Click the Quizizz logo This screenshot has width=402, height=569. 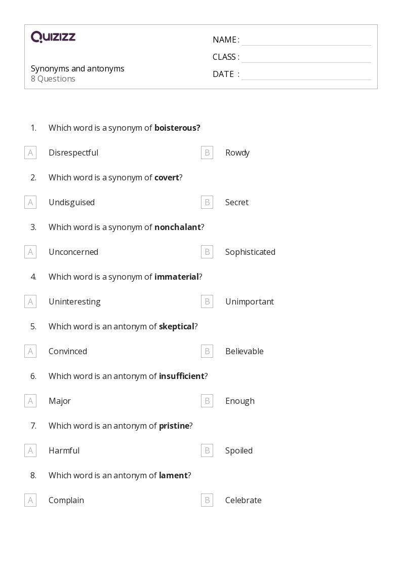point(53,37)
